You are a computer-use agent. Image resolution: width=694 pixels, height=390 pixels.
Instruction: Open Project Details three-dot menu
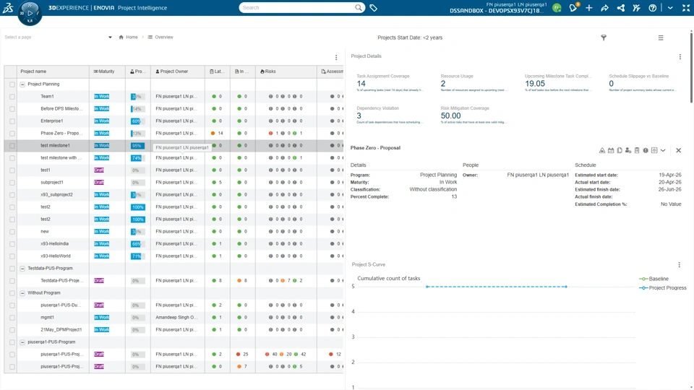tap(680, 56)
